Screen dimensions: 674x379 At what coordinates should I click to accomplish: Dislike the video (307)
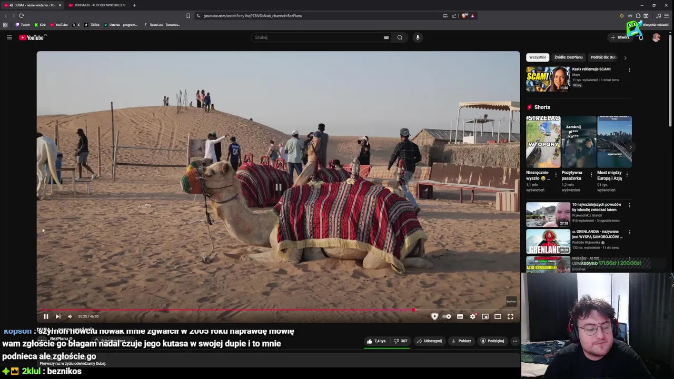click(x=401, y=341)
